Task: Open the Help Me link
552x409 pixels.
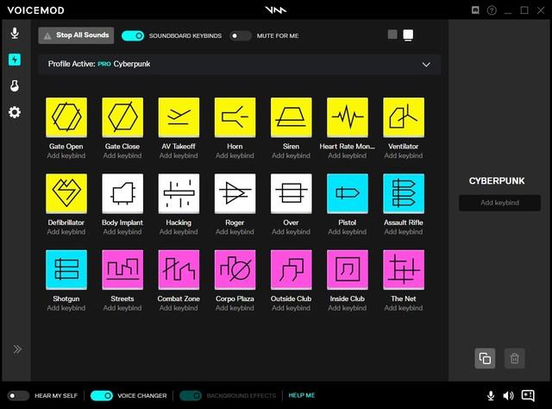Action: click(302, 395)
